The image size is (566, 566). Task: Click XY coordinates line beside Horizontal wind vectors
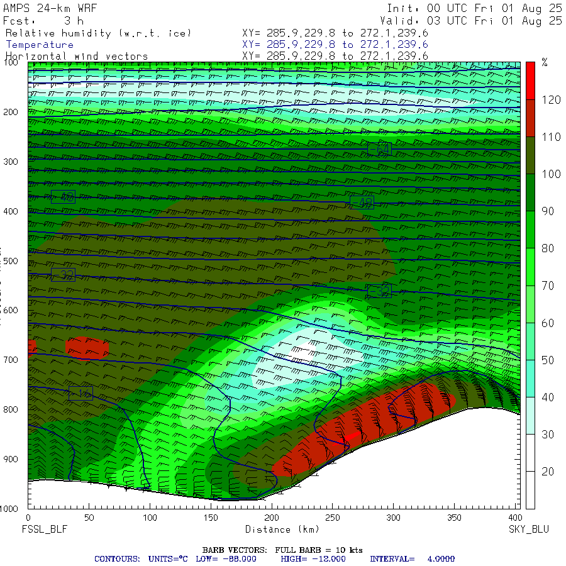click(x=335, y=56)
